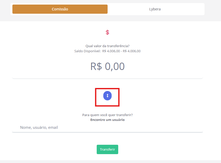
Task: Click the 'Para quem você quer transferir?' text
Action: [107, 115]
